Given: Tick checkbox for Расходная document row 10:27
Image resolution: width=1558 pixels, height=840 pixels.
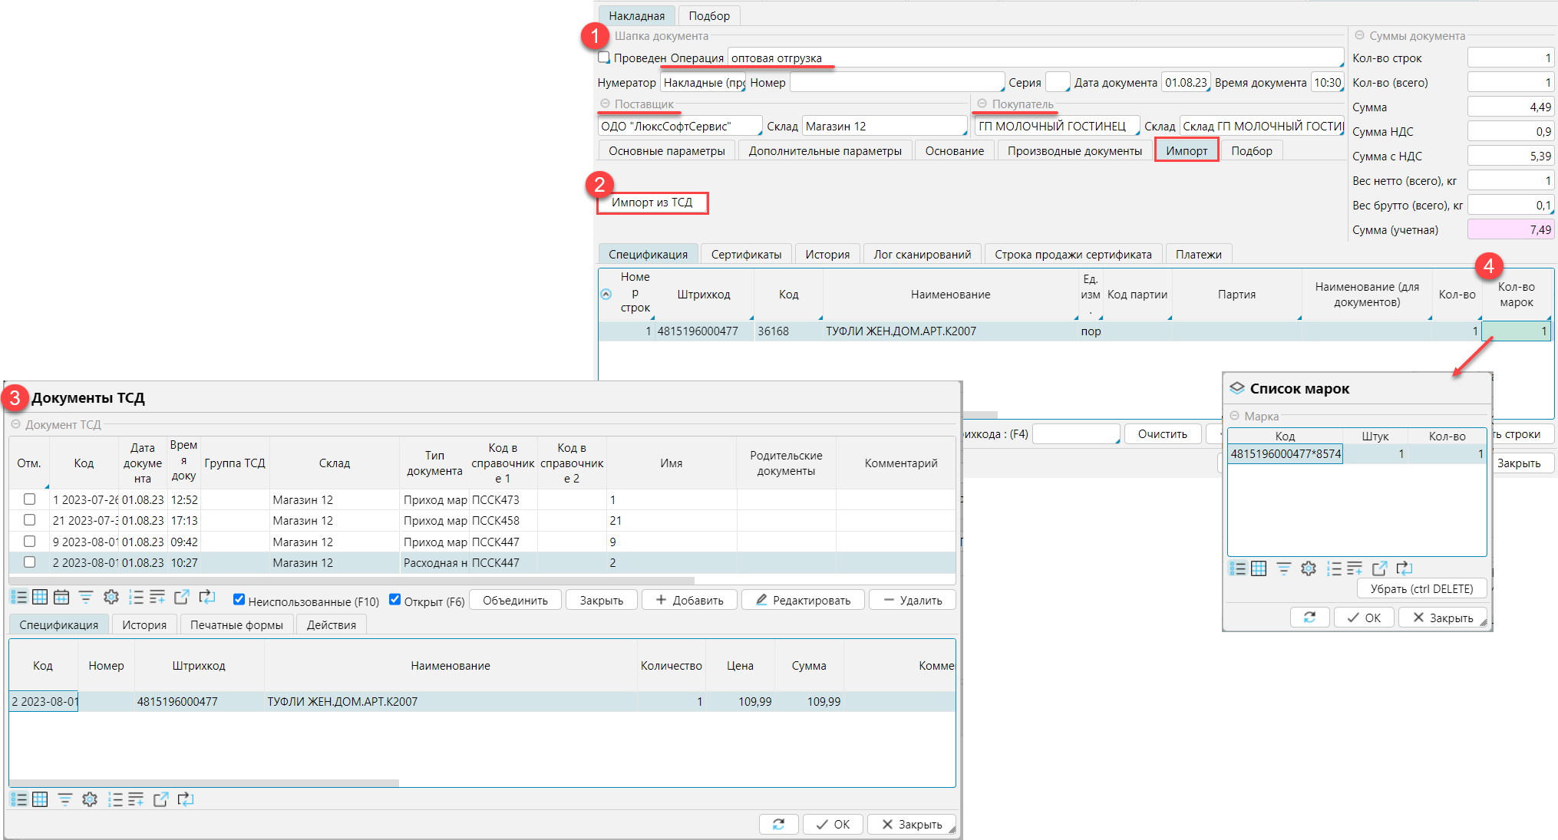Looking at the screenshot, I should [30, 562].
